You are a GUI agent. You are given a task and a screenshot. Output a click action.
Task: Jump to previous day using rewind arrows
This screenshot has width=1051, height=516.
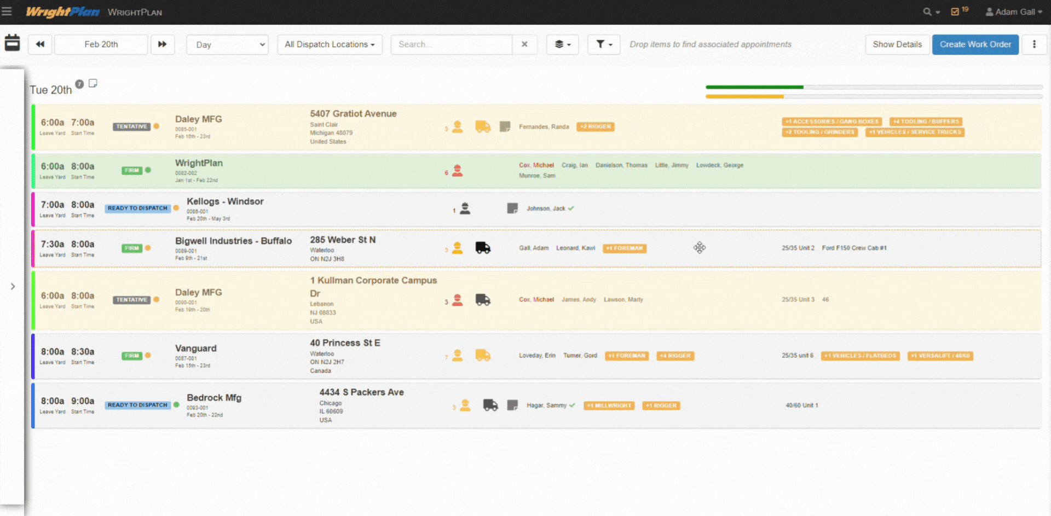click(x=39, y=44)
